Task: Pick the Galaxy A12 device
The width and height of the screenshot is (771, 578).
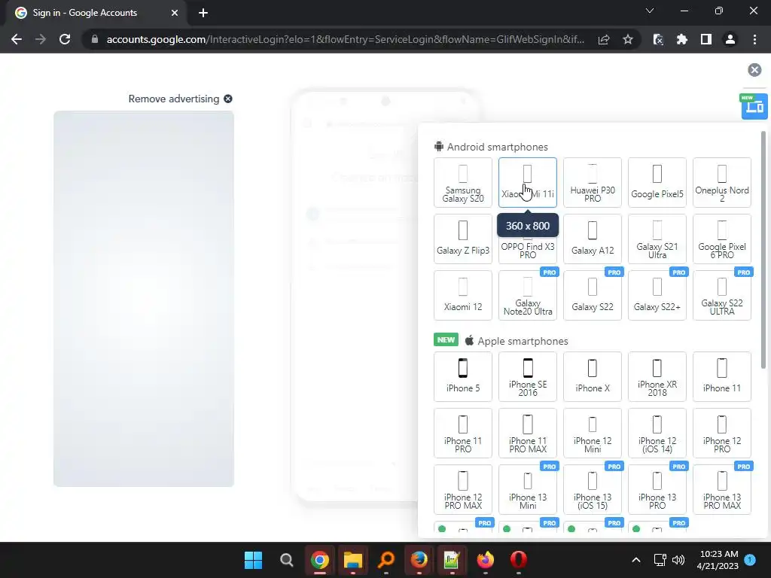Action: coord(593,239)
